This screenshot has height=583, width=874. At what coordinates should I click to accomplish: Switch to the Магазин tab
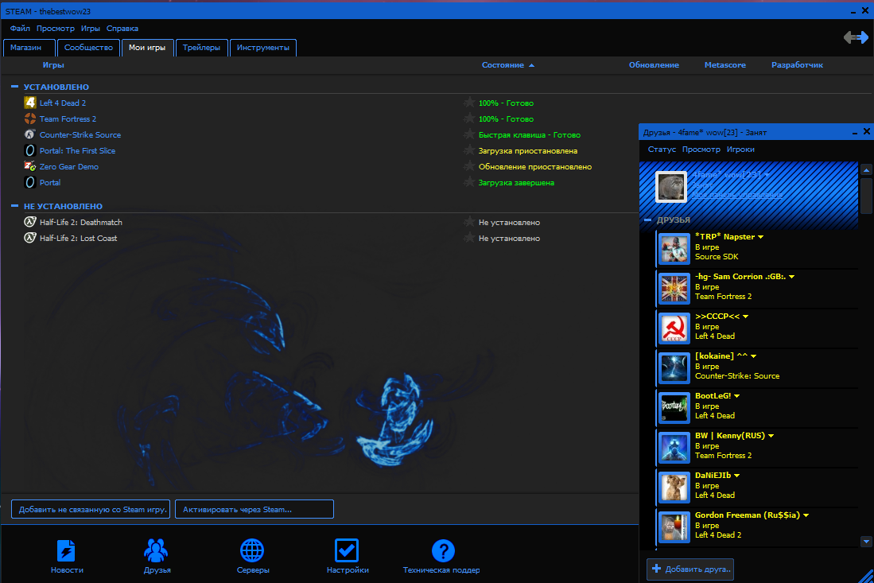coord(29,48)
